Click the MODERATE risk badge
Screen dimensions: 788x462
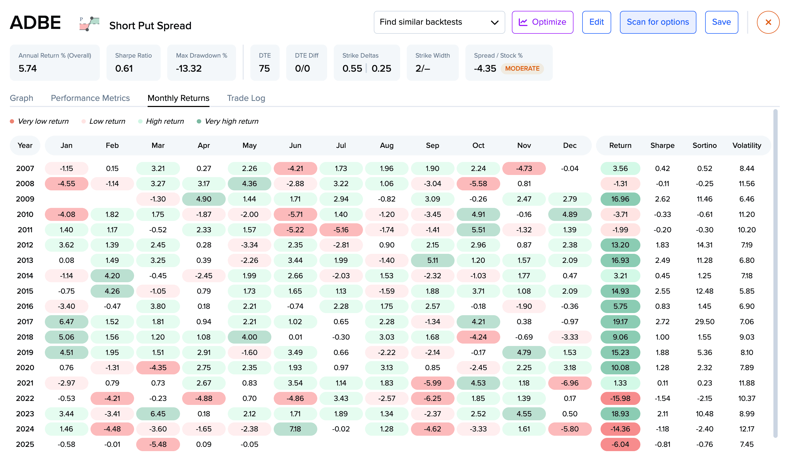pyautogui.click(x=522, y=69)
